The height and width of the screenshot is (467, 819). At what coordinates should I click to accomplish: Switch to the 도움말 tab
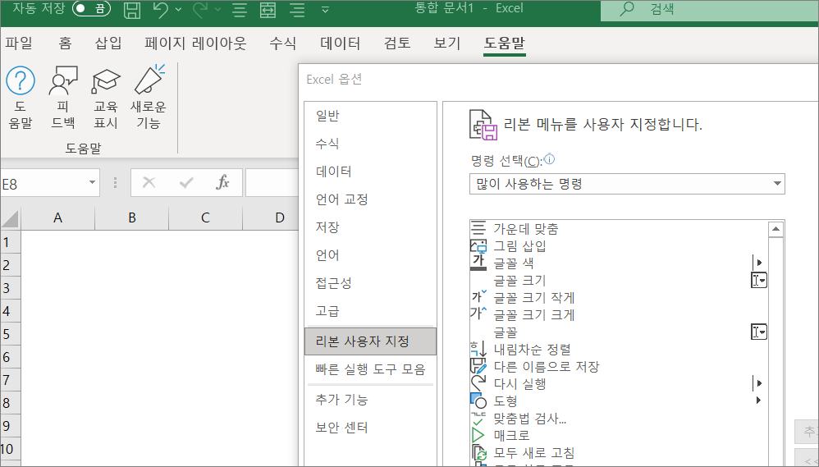(504, 43)
